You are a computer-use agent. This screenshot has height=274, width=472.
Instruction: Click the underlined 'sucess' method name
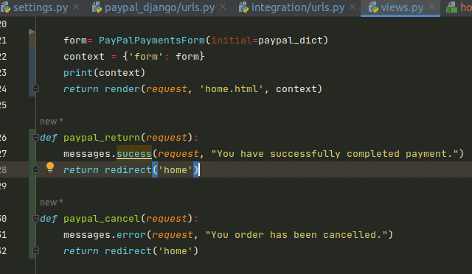point(134,154)
